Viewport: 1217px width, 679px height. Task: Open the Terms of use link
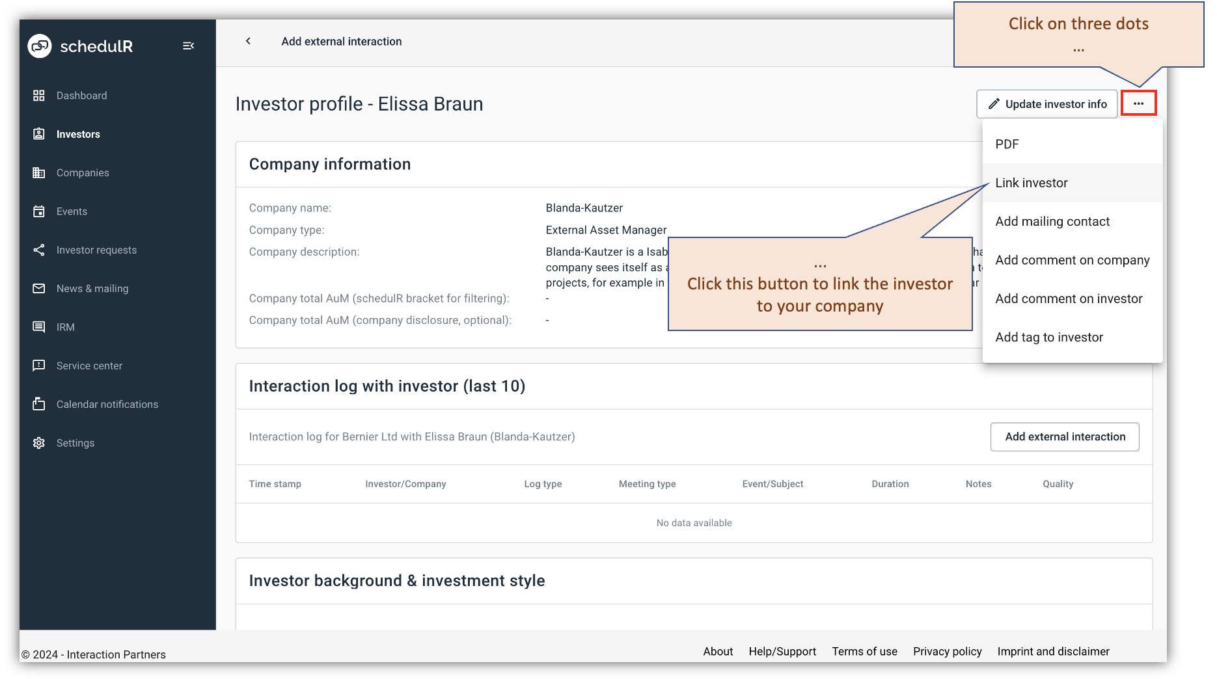click(x=864, y=651)
